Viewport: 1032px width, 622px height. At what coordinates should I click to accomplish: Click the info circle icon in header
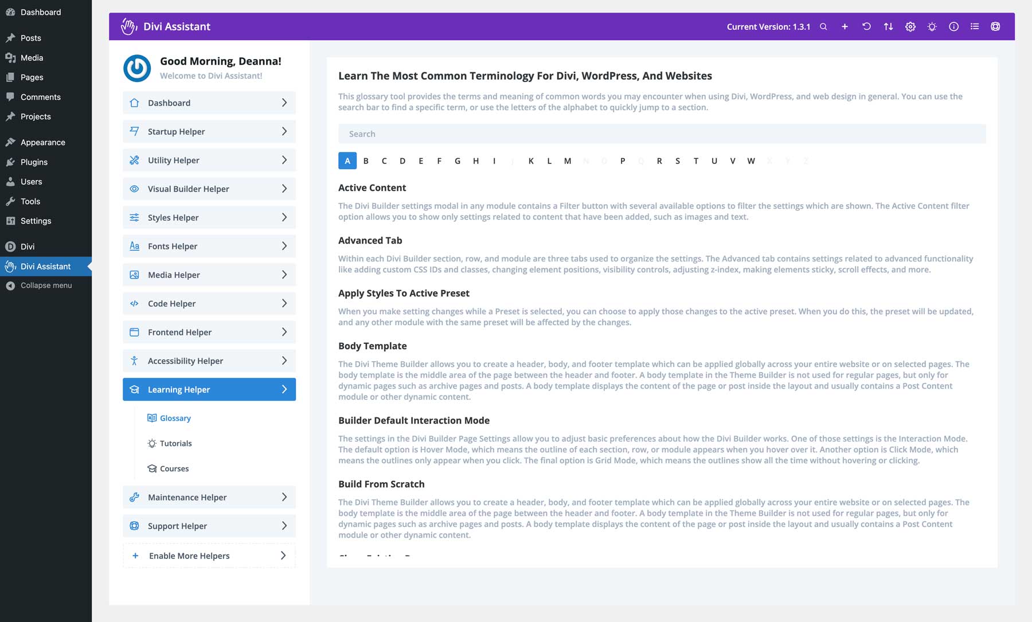pyautogui.click(x=953, y=26)
